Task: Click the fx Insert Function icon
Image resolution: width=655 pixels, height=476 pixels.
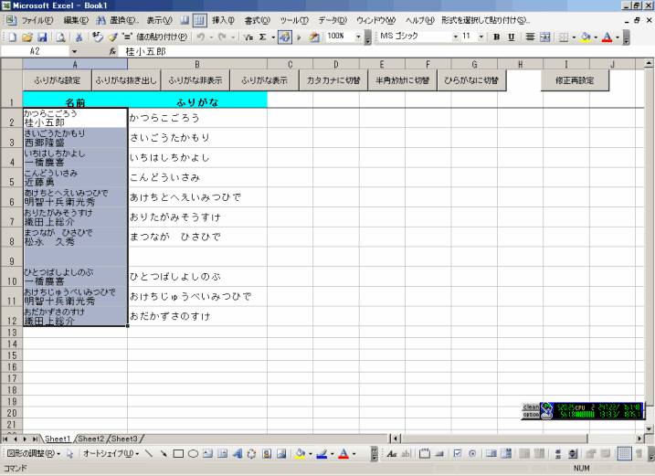Action: pyautogui.click(x=112, y=51)
